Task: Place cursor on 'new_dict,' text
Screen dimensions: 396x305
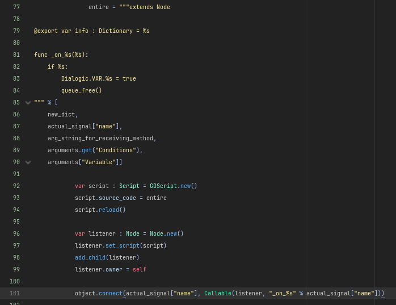Action: [62, 114]
